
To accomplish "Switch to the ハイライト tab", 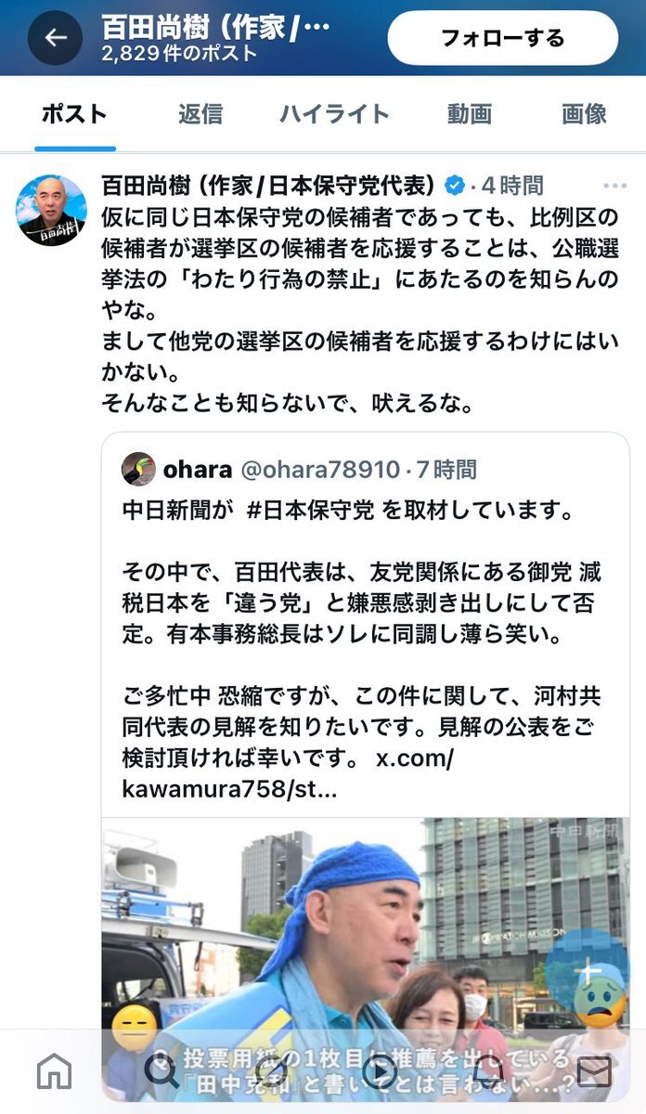I will tap(334, 114).
